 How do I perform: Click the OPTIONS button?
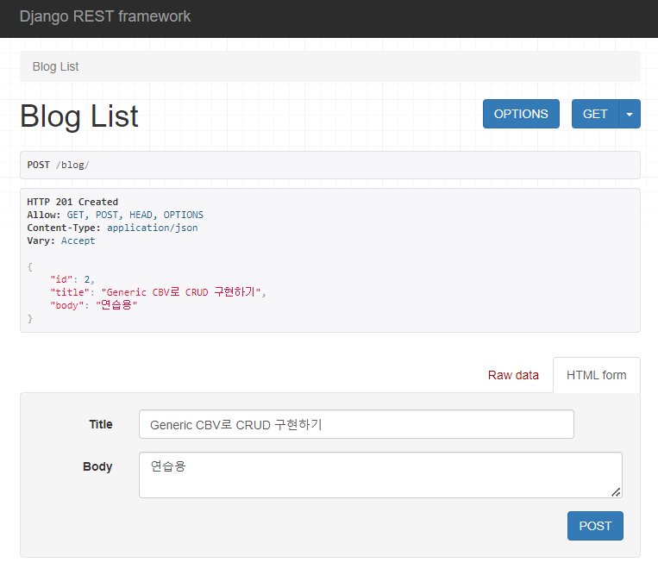[521, 114]
